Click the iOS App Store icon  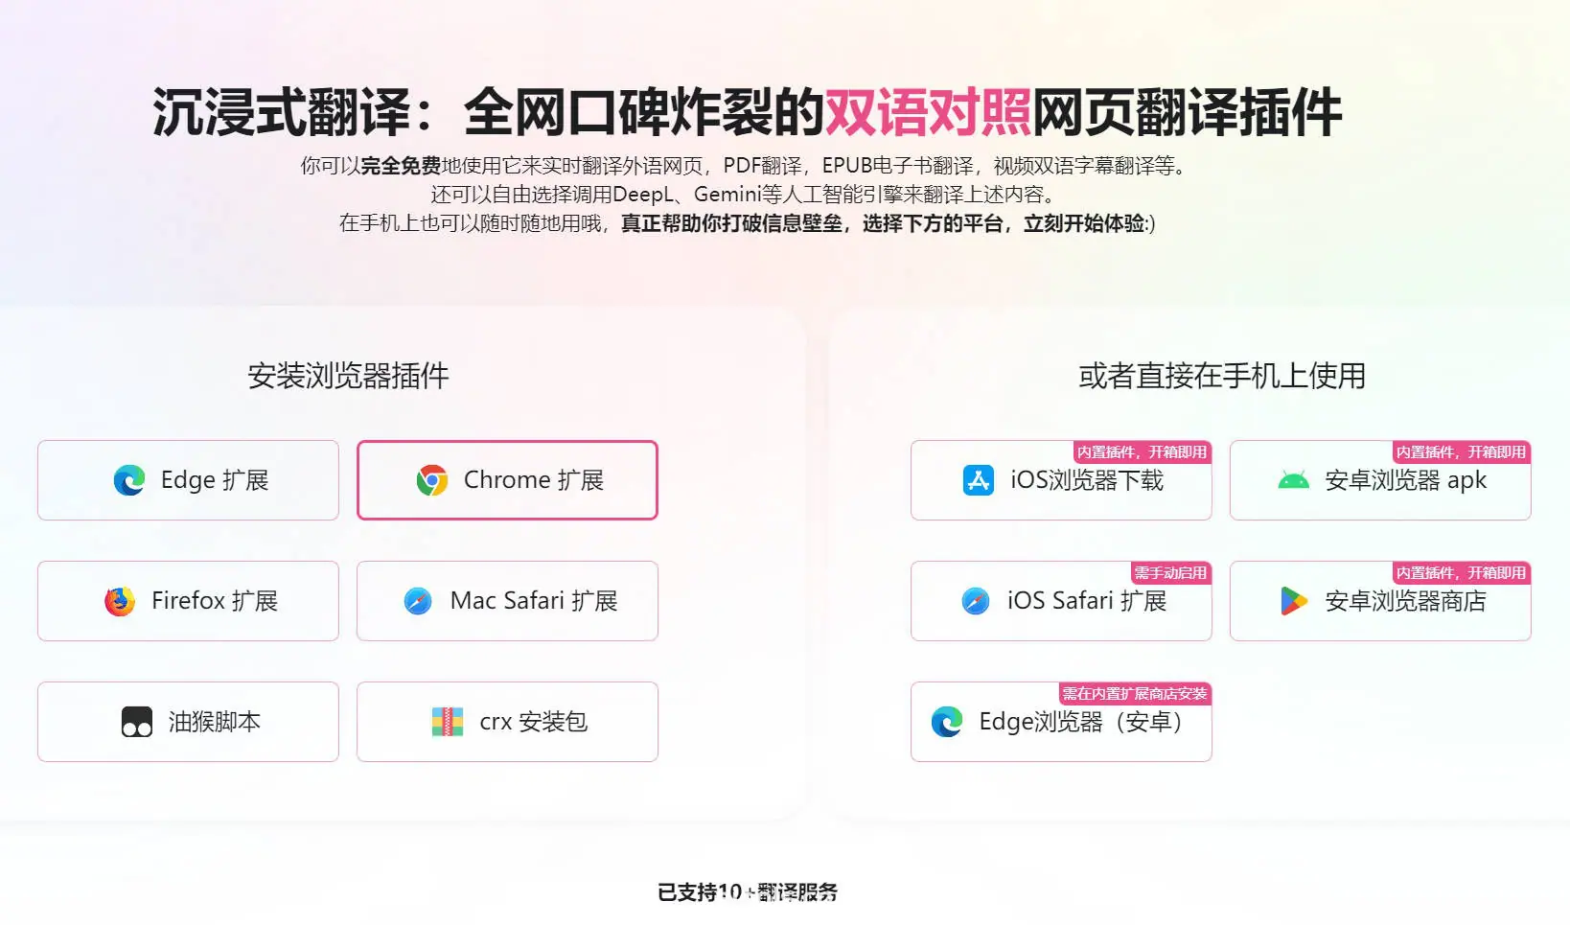(x=979, y=480)
